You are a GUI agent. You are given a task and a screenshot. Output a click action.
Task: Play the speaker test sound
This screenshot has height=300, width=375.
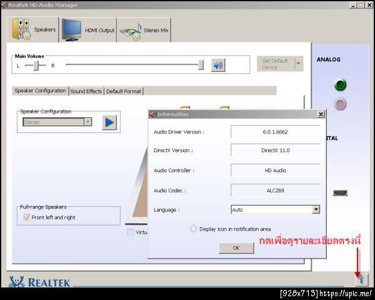coord(109,123)
